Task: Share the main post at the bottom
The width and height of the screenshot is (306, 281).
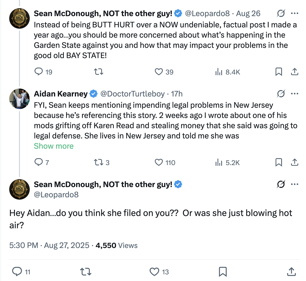Action: [291, 272]
